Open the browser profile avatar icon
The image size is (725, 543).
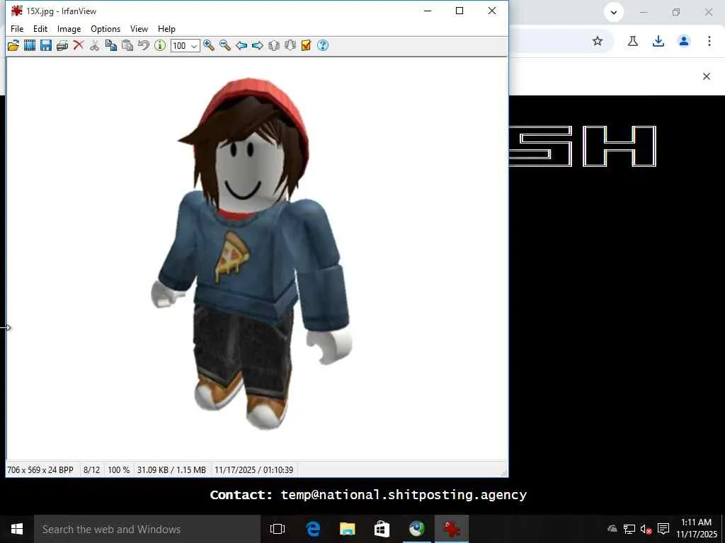pos(684,41)
